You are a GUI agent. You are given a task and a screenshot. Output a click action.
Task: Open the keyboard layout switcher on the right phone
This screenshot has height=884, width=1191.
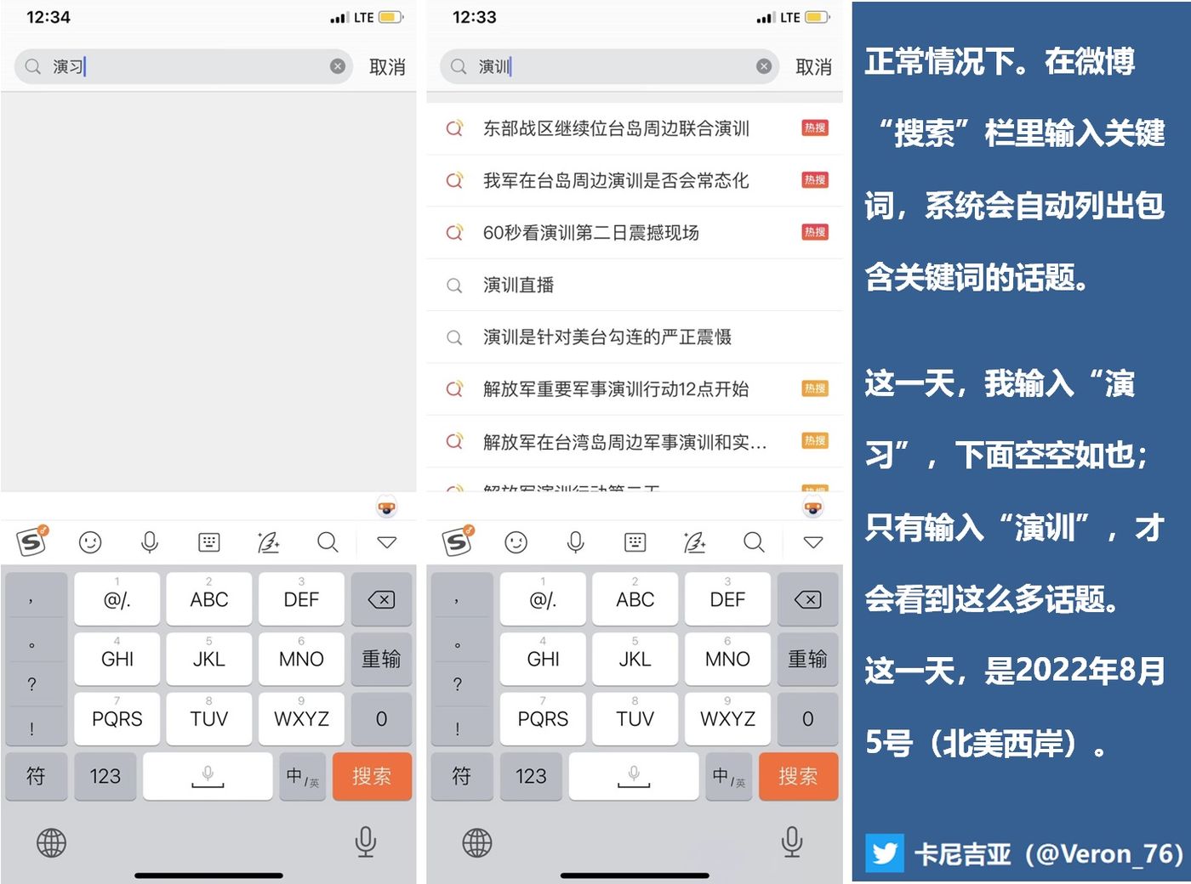tap(635, 542)
